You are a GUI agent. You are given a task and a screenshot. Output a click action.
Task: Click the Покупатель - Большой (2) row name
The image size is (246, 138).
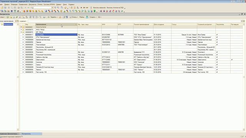[x=45, y=47]
